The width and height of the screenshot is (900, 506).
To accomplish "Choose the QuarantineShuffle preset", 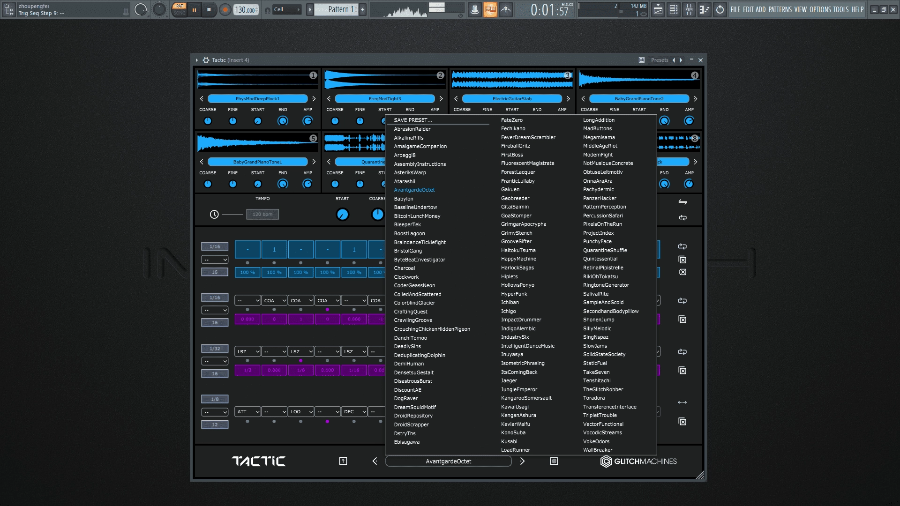I will (605, 250).
